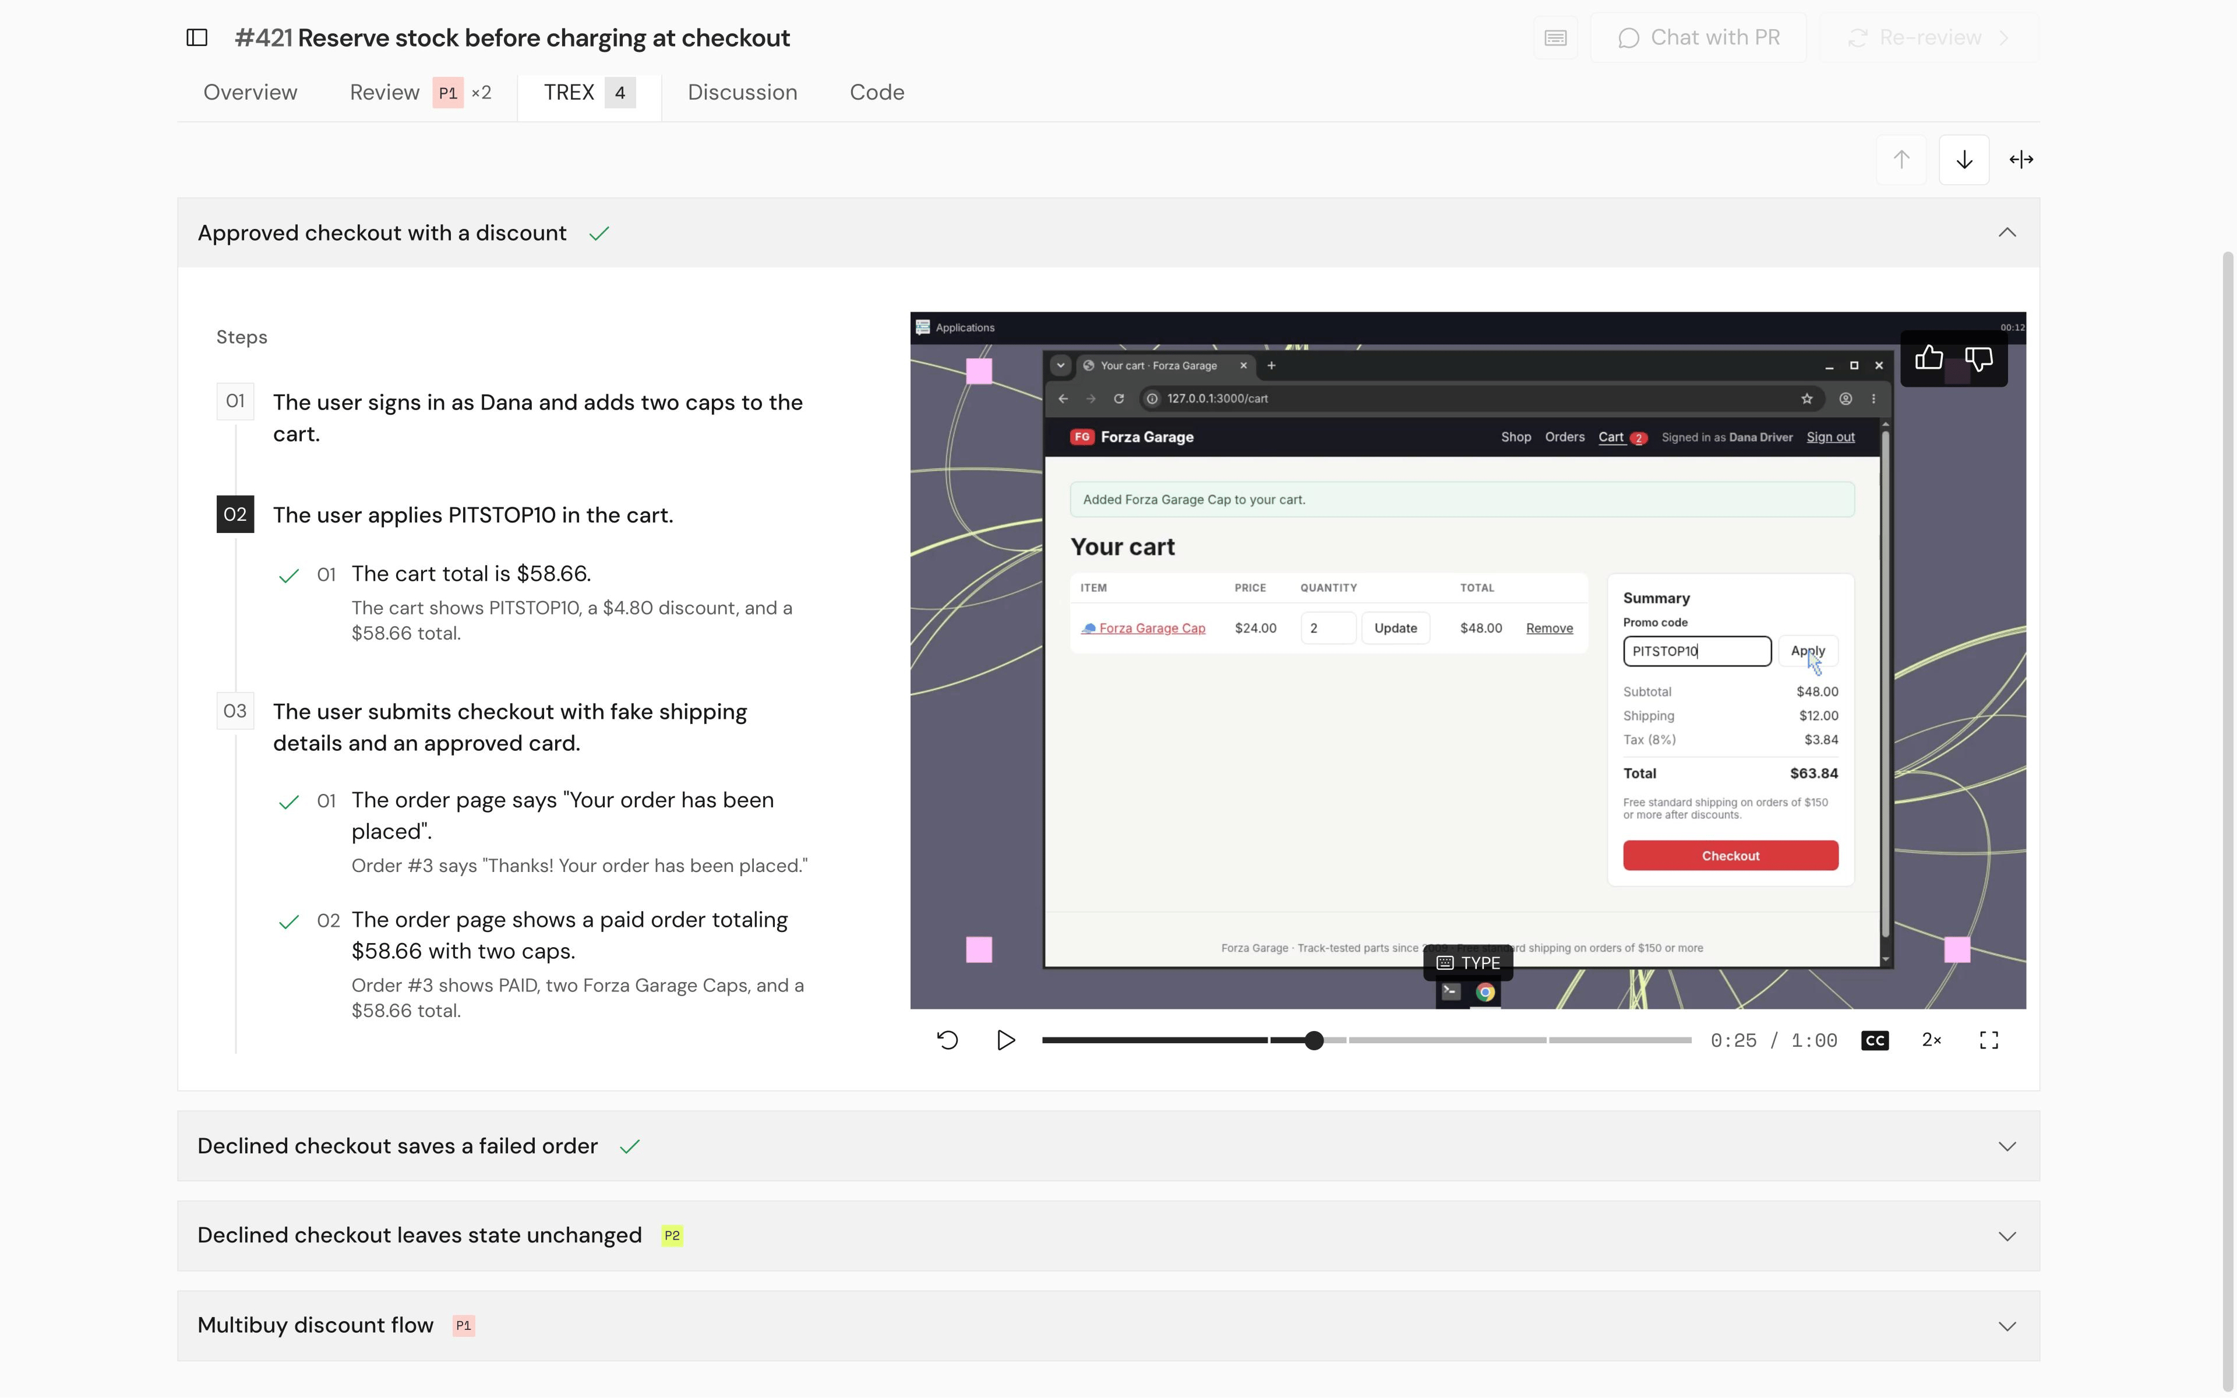
Task: Click 'Your order has been placed' assertion
Action: click(x=562, y=815)
